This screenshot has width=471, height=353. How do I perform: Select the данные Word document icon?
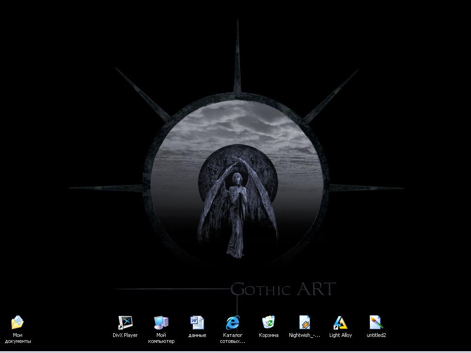pyautogui.click(x=197, y=323)
